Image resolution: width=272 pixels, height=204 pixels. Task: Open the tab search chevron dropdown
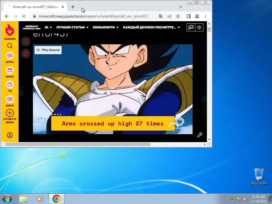pos(180,7)
